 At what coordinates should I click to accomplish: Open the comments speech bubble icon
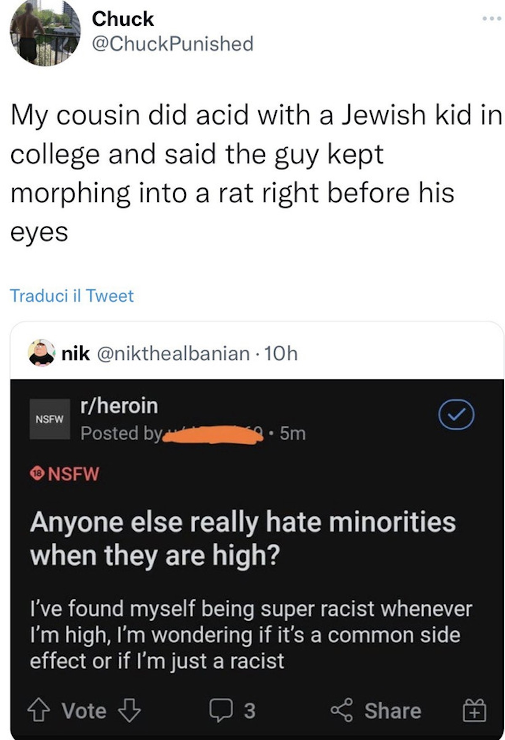(x=221, y=710)
